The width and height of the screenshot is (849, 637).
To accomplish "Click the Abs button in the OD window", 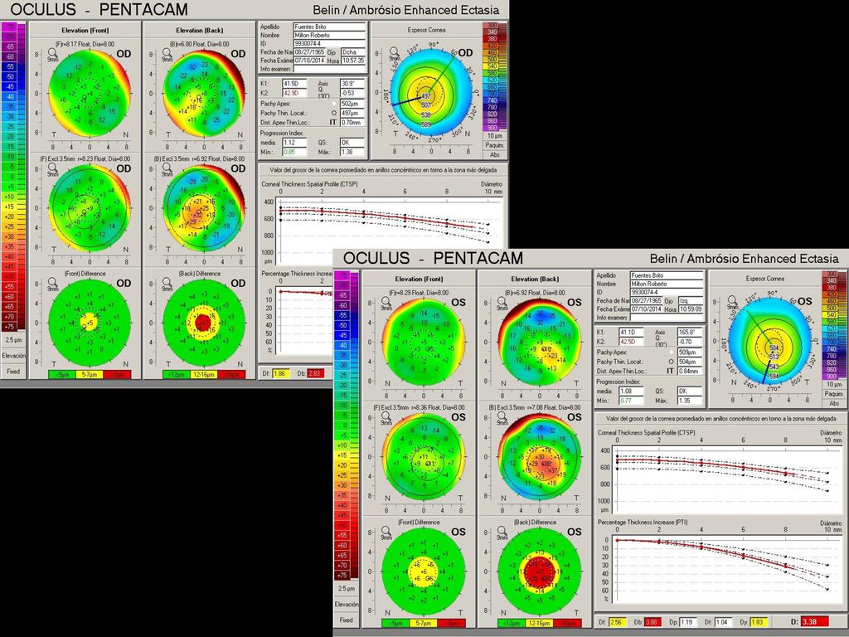I will tap(495, 154).
